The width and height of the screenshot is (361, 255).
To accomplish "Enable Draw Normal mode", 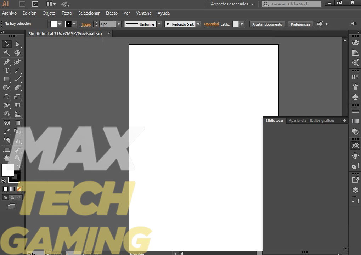I will [x=6, y=198].
